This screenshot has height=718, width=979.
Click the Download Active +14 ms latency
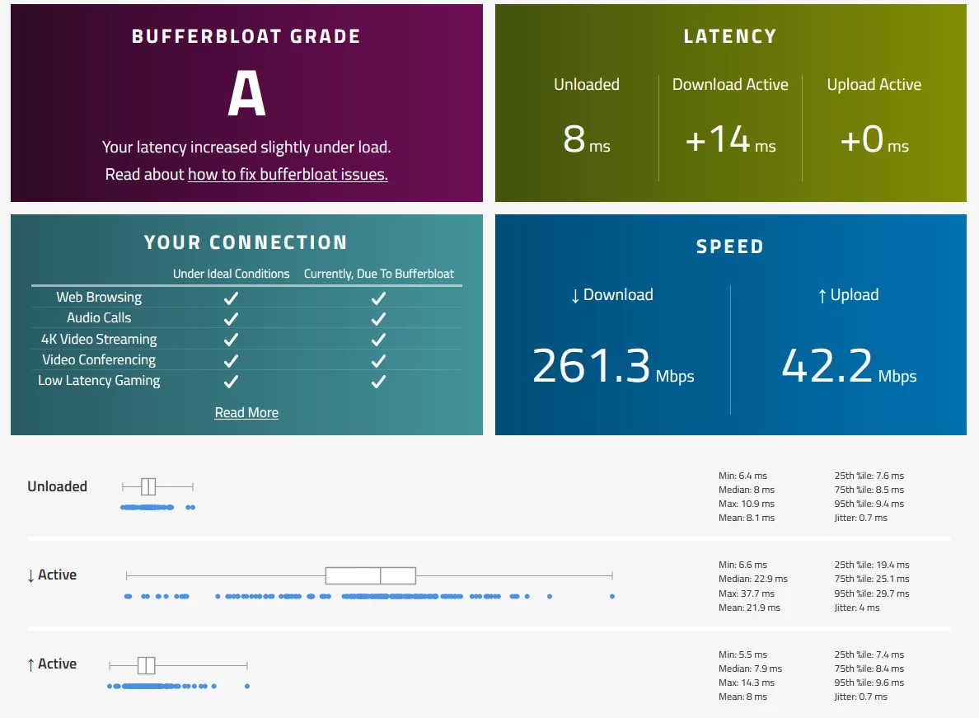click(730, 139)
